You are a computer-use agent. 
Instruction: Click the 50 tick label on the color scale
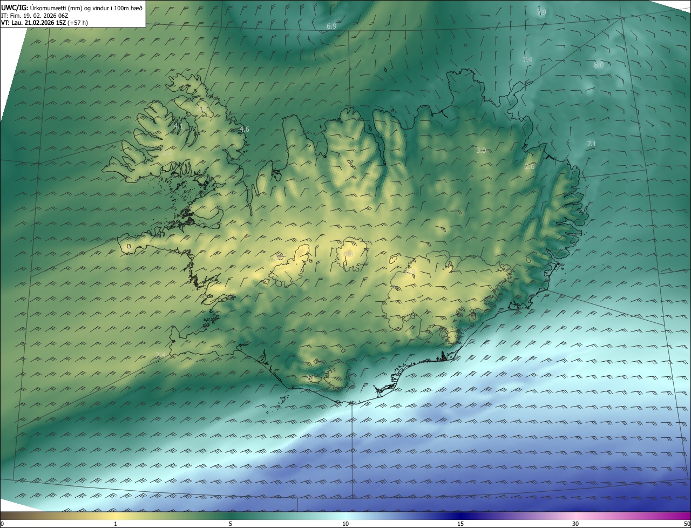pos(686,524)
